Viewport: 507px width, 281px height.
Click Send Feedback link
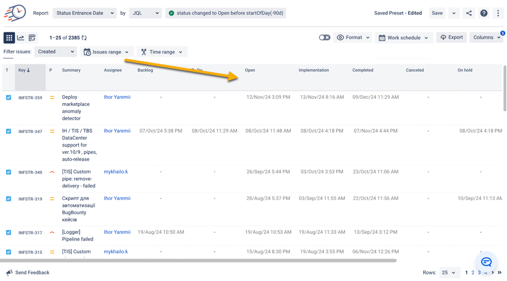(28, 272)
